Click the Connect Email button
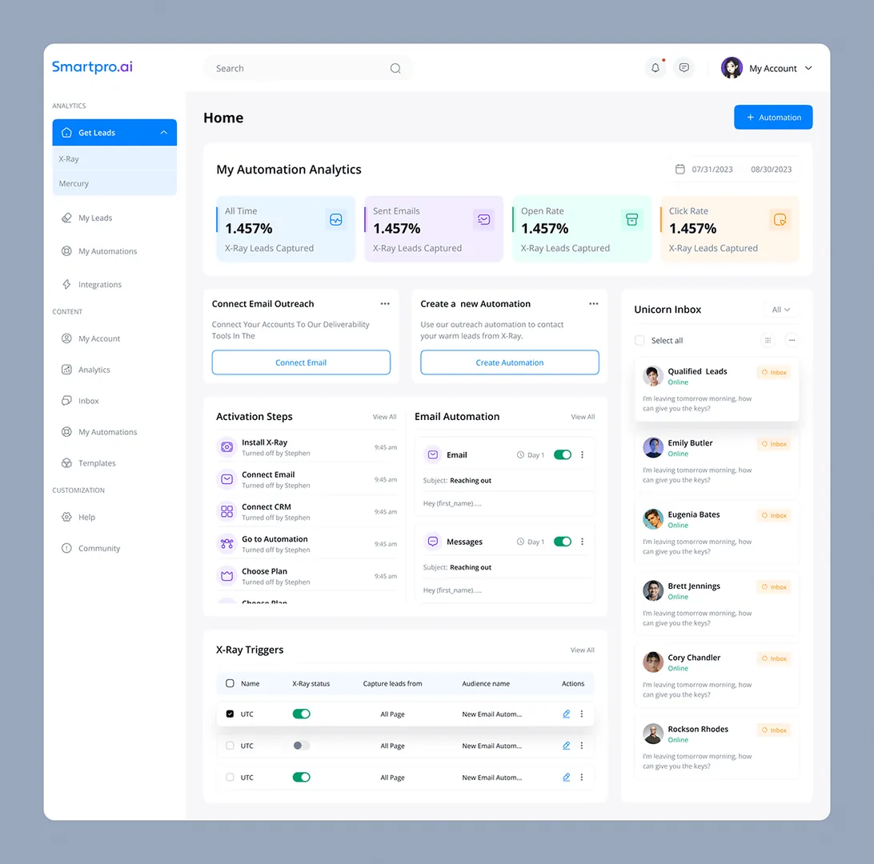The width and height of the screenshot is (874, 864). click(x=301, y=362)
